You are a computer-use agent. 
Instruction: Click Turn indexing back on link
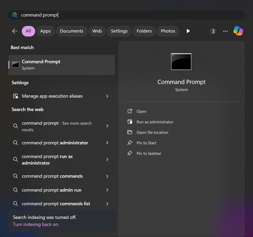pos(36,224)
